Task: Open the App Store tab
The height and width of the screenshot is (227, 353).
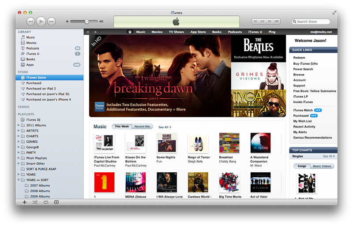Action: click(198, 32)
